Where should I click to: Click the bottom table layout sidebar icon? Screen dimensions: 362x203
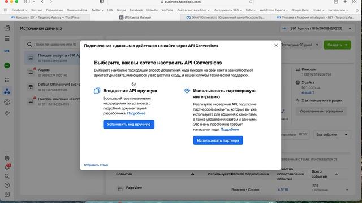pyautogui.click(x=7, y=194)
